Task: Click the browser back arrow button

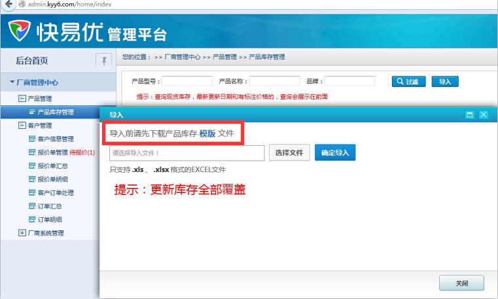Action: (9, 4)
